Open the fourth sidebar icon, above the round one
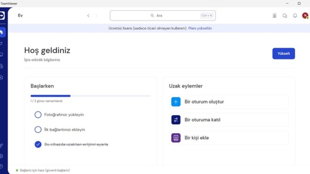The image size is (310, 174). click(x=1, y=66)
